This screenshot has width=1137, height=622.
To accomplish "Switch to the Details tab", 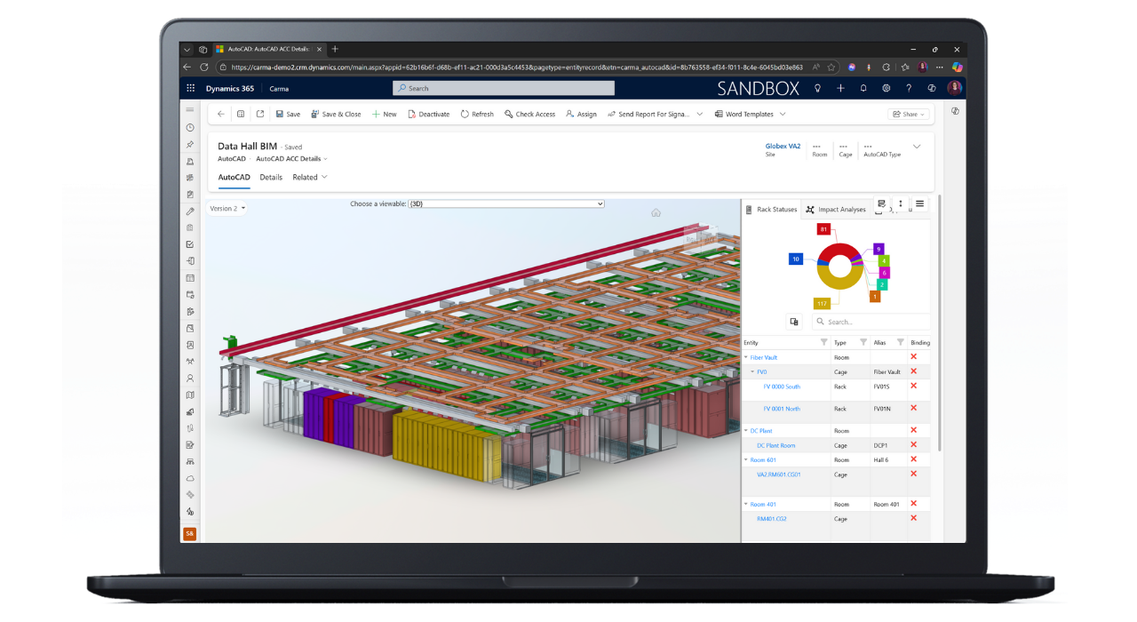I will point(271,177).
